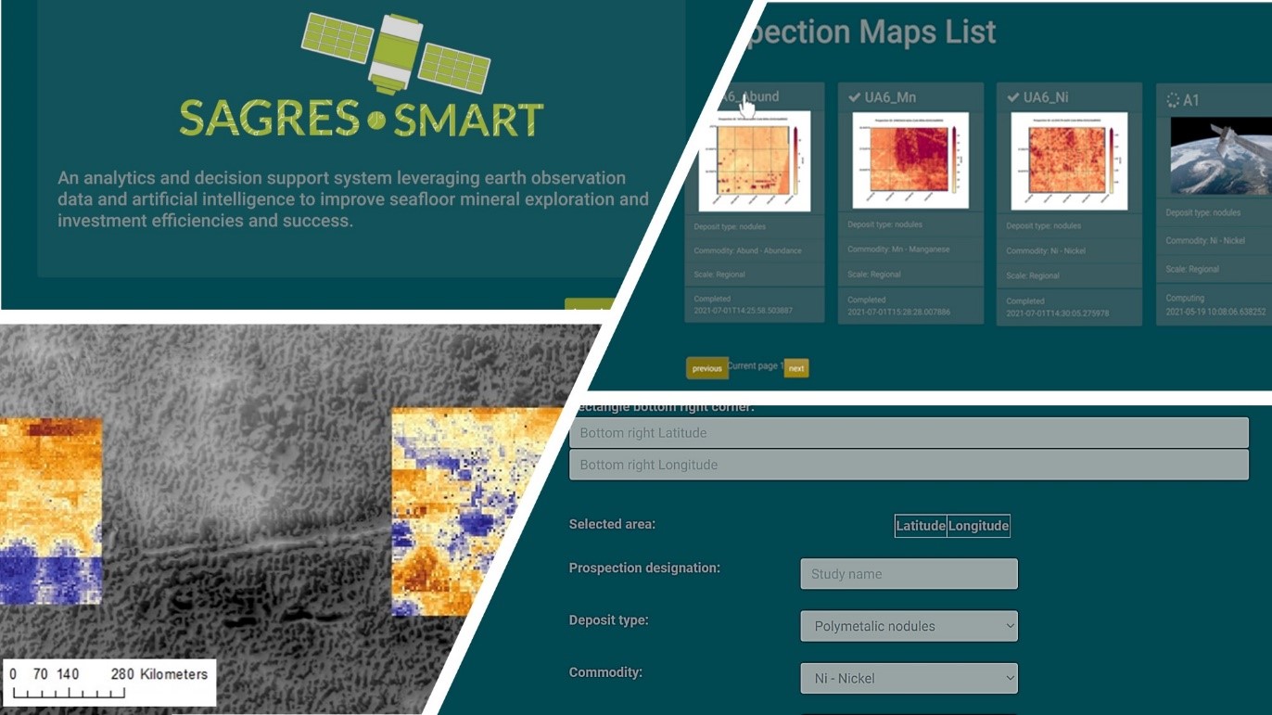The image size is (1272, 715).
Task: Click the Longitude cell in Selected area
Action: [978, 526]
